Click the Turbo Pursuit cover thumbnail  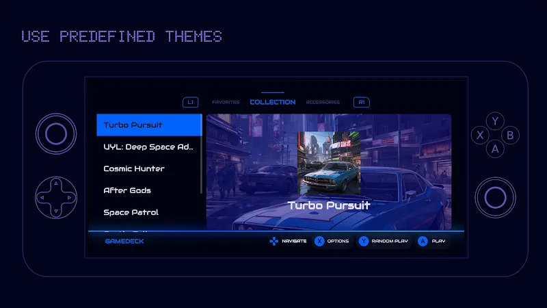point(329,162)
